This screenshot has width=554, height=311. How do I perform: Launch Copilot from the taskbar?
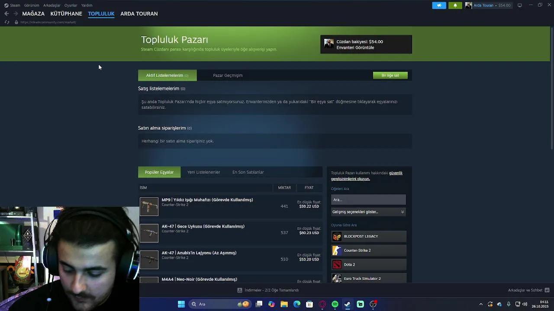tap(271, 304)
